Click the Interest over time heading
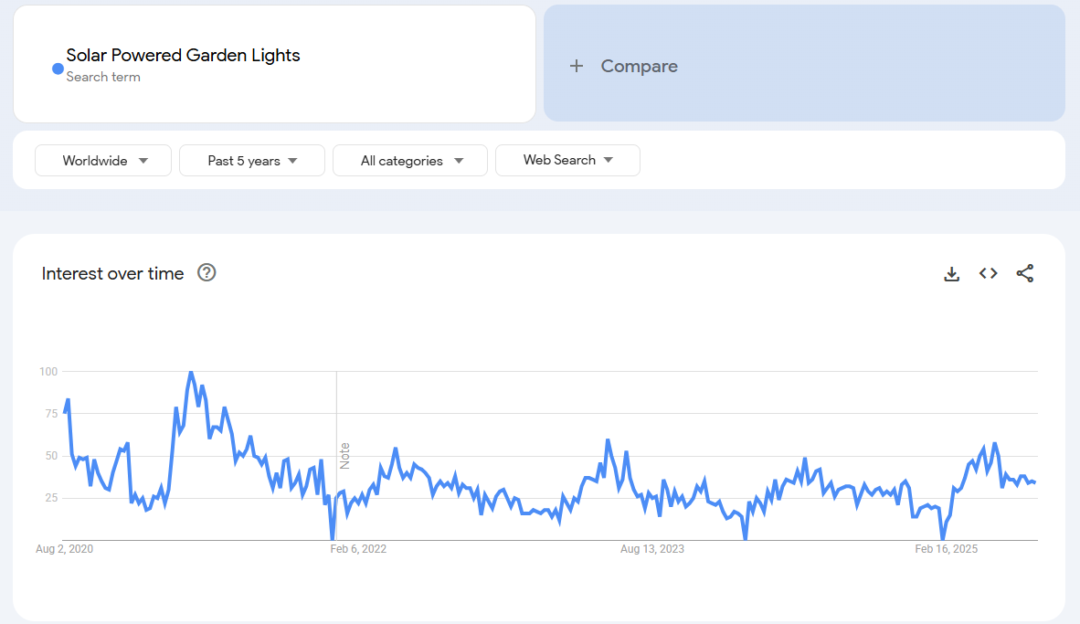 tap(112, 273)
